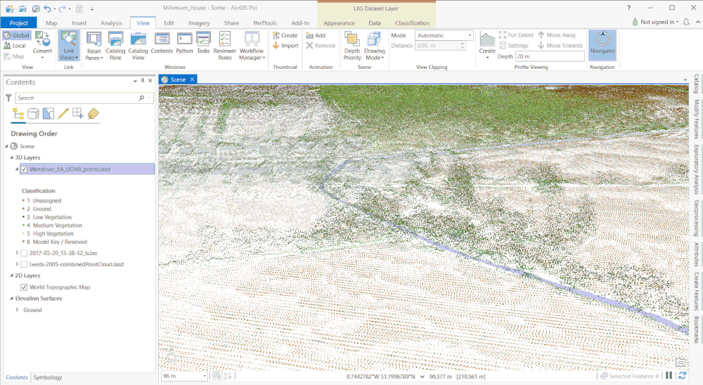The height and width of the screenshot is (385, 703).
Task: Click the Move Away button
Action: (x=556, y=35)
